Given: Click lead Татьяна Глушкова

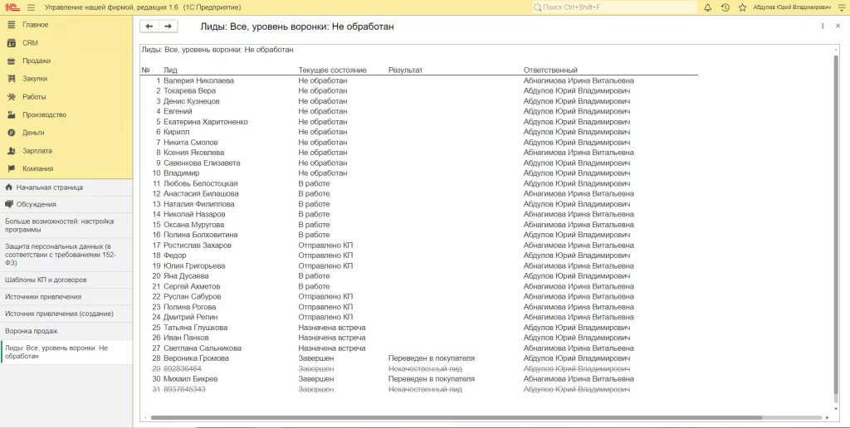Looking at the screenshot, I should (196, 328).
